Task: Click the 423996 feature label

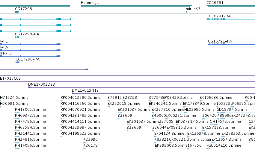Action: pyautogui.click(x=90, y=140)
